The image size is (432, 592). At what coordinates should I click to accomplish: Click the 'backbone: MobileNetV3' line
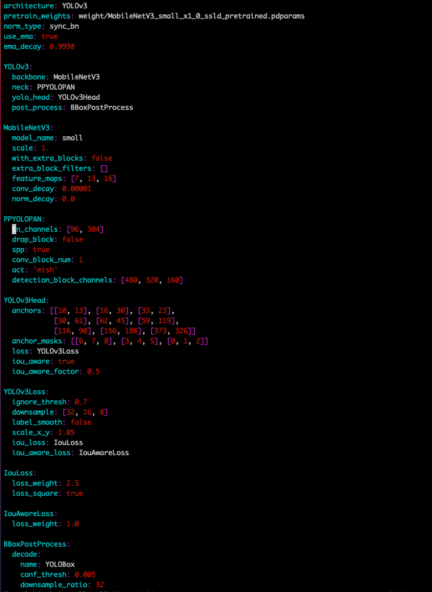pyautogui.click(x=56, y=77)
